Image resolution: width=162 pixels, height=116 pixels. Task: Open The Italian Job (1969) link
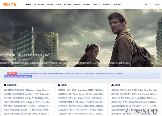click(x=27, y=106)
